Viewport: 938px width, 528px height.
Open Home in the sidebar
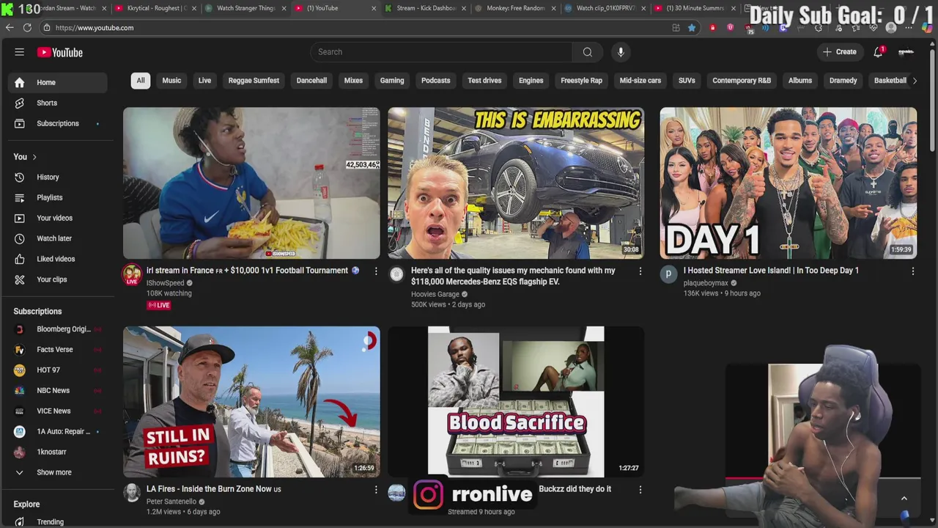[58, 82]
